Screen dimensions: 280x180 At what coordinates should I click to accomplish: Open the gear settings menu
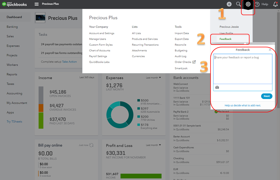248,4
